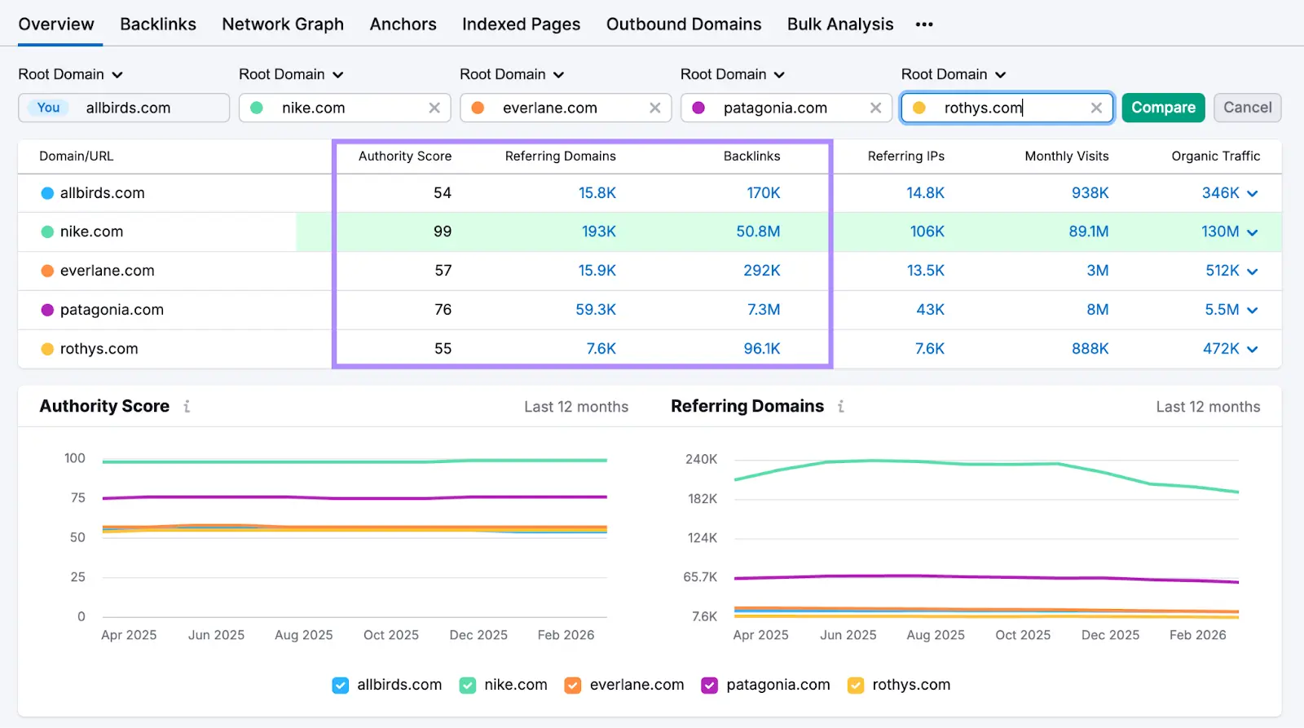Expand allbirds.com organic traffic chevron
This screenshot has width=1304, height=728.
(x=1253, y=194)
